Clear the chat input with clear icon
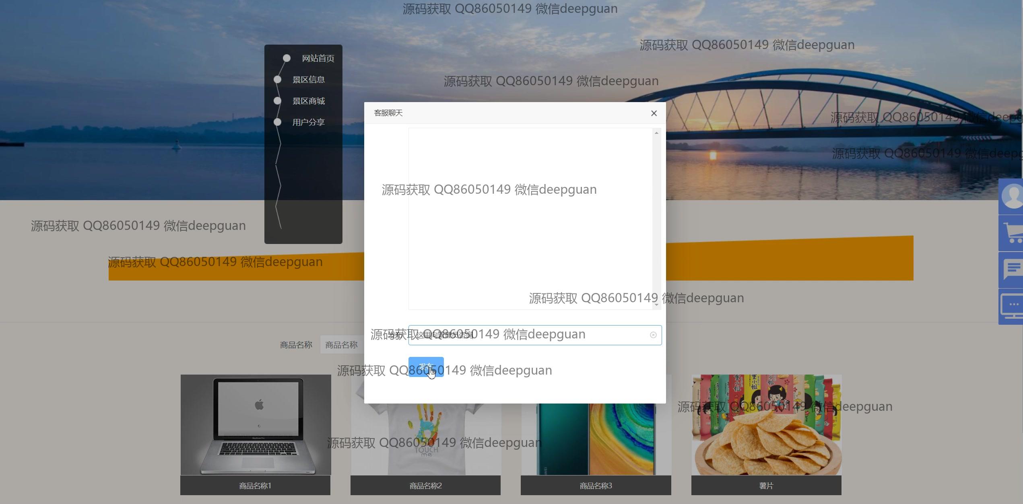 [x=653, y=335]
